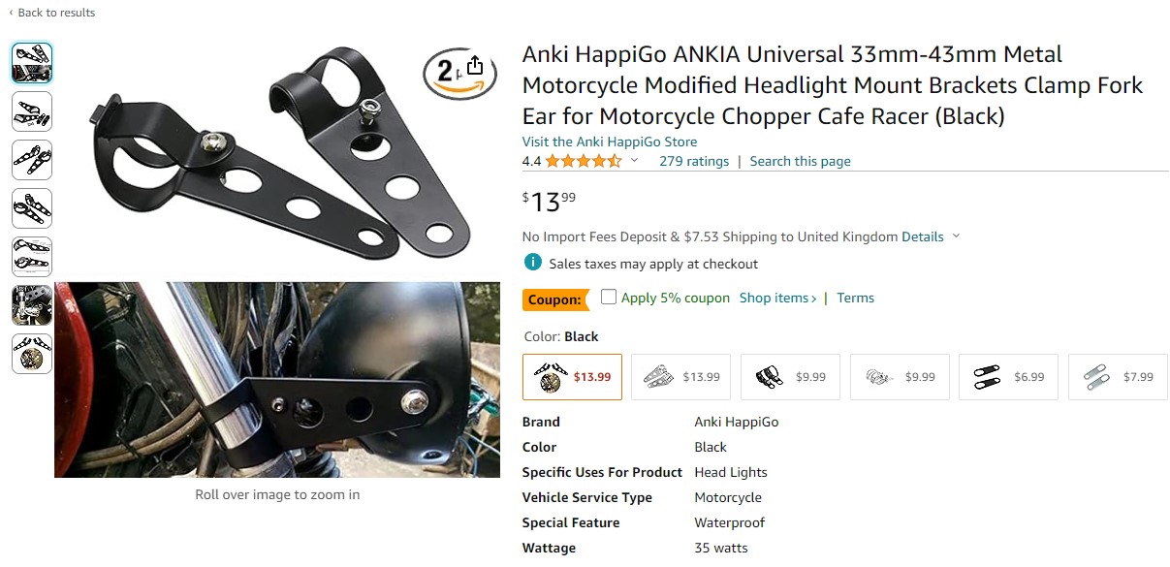This screenshot has width=1170, height=567.
Task: Open the 279 ratings link
Action: [694, 161]
